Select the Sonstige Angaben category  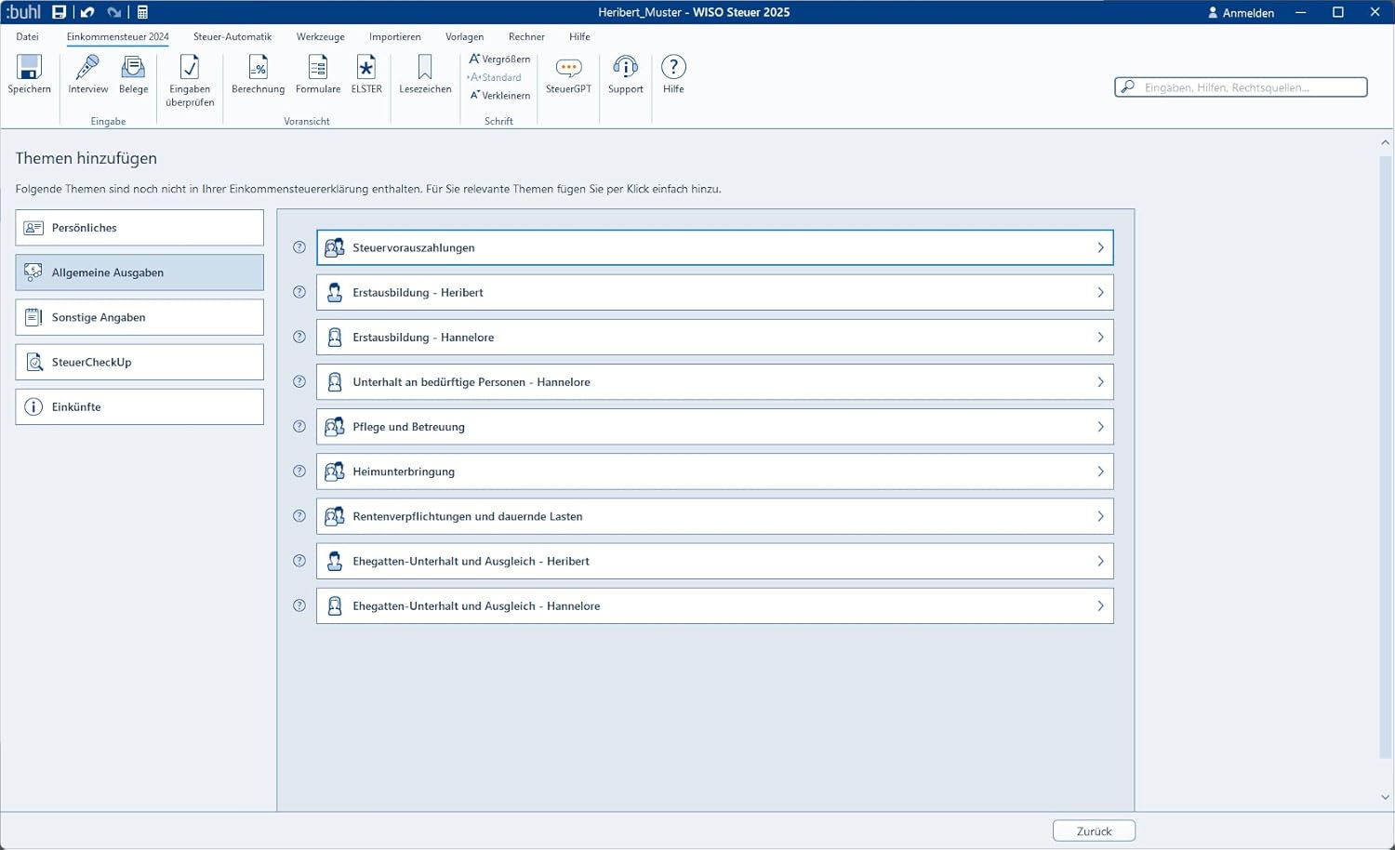tap(139, 317)
